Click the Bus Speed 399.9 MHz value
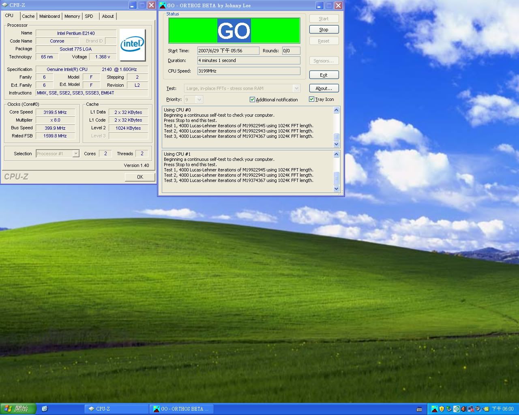 pyautogui.click(x=55, y=128)
